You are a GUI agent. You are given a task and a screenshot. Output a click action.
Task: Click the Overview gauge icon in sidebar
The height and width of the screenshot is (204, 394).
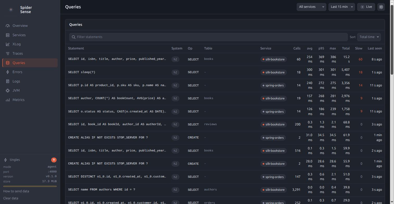click(8, 26)
